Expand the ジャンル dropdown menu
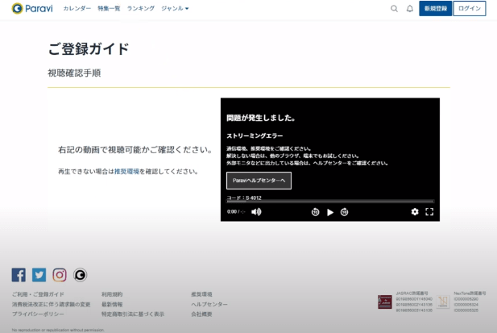 (175, 9)
